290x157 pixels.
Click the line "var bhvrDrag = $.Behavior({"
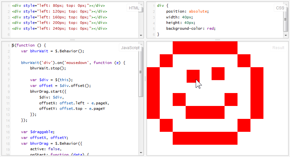click(52, 143)
